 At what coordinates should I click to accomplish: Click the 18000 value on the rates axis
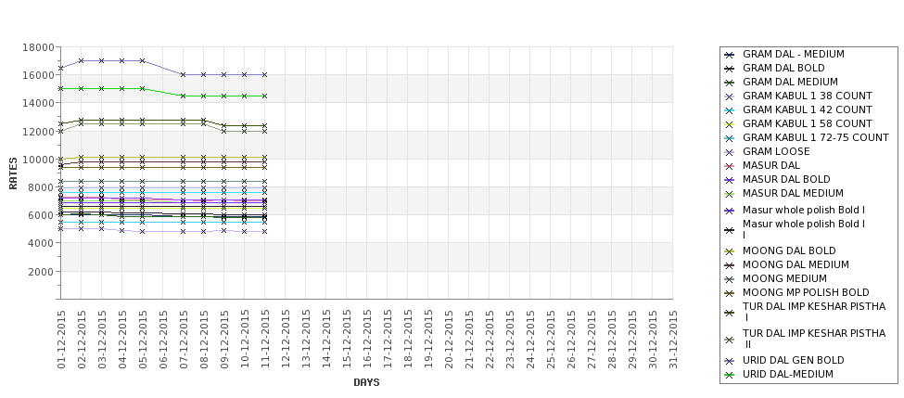click(39, 47)
